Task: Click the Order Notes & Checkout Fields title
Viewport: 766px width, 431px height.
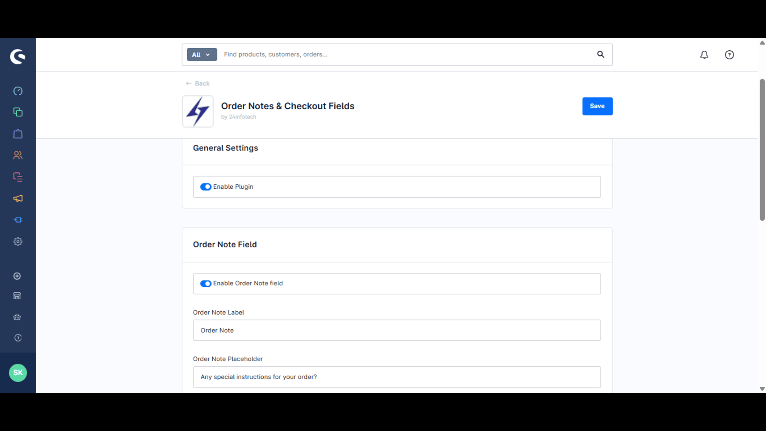Action: click(x=288, y=106)
